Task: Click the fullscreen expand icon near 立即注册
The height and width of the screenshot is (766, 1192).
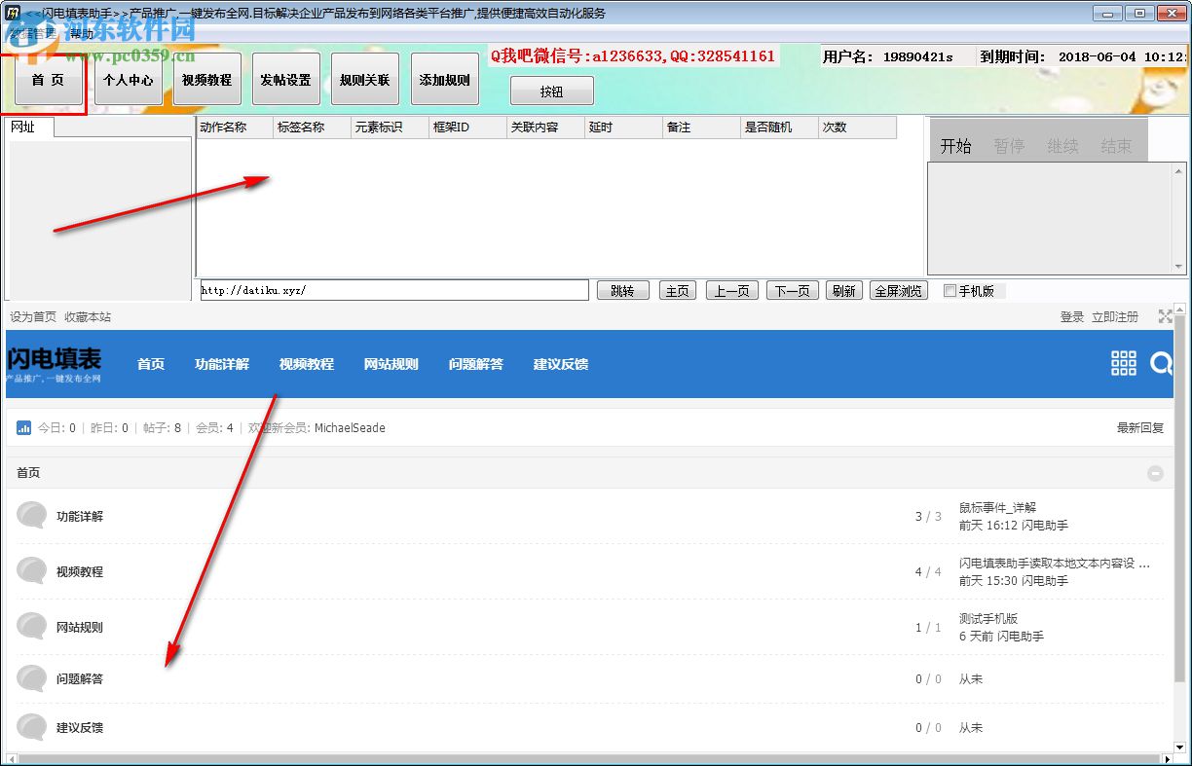Action: (x=1165, y=315)
